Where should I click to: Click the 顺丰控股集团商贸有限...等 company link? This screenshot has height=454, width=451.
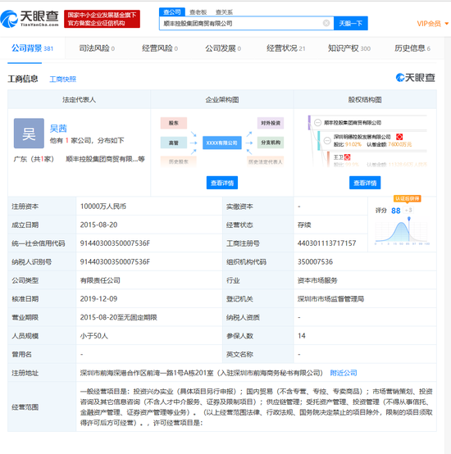(x=105, y=159)
